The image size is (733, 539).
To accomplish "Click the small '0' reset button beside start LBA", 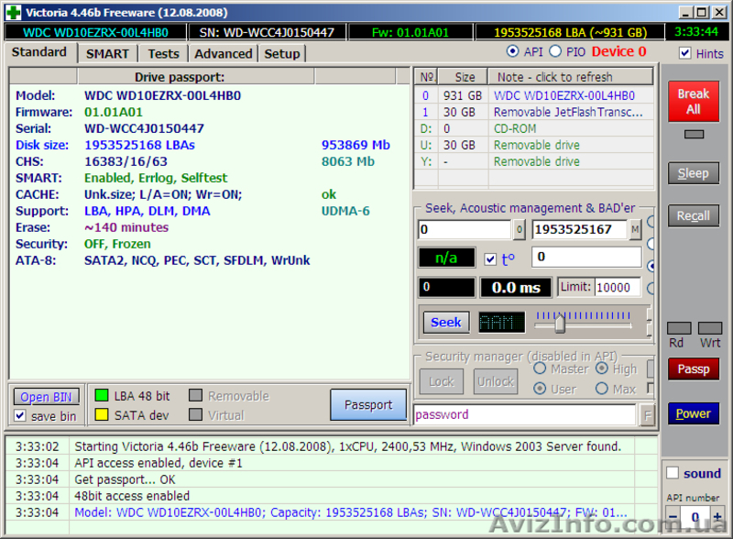I will click(520, 229).
